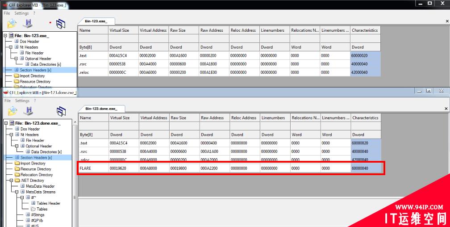
Task: Collapse MetaData Streams node
Action: [x=17, y=192]
